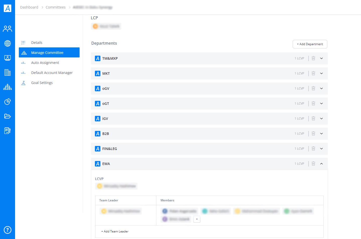Delete the MKT department
The width and height of the screenshot is (361, 239).
(313, 73)
